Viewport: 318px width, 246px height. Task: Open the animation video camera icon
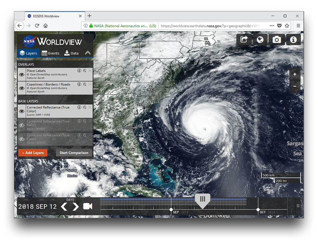click(x=88, y=206)
